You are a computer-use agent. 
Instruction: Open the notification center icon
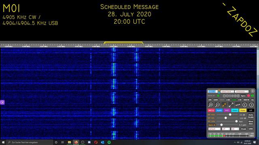[255, 142]
